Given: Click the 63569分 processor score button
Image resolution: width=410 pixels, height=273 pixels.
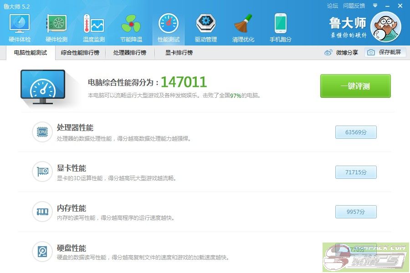Looking at the screenshot, I should click(x=356, y=132).
